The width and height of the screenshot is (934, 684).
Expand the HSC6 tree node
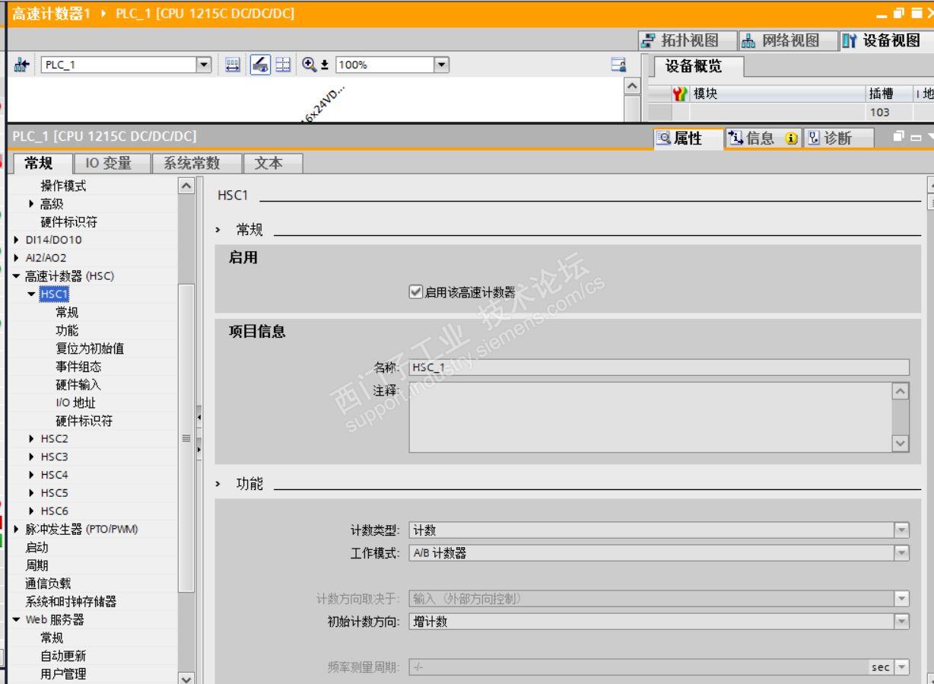31,511
